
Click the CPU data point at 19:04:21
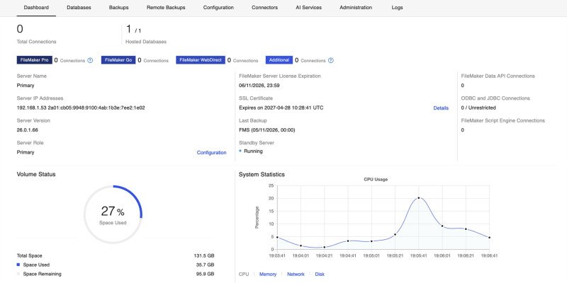[325, 247]
